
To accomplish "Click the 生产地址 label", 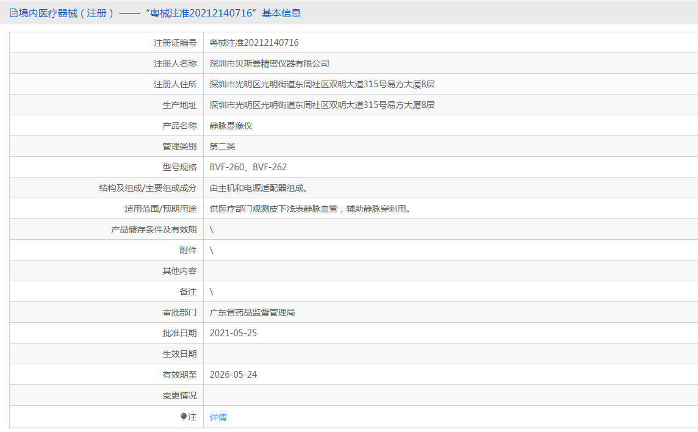I will 179,105.
